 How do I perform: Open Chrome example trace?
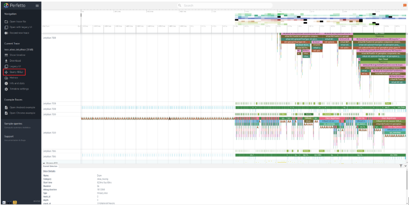[22, 113]
